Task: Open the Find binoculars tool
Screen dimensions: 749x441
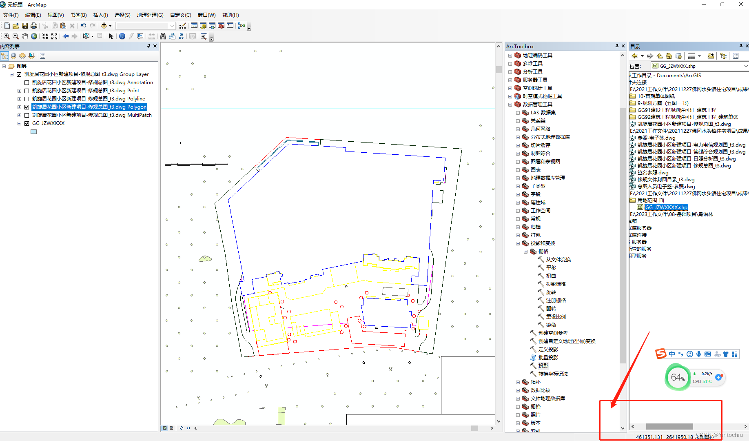Action: 163,36
